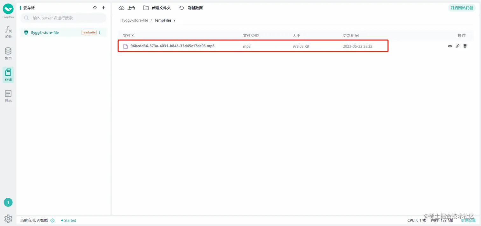
Task: Click the 大小 column header
Action: [x=296, y=36]
